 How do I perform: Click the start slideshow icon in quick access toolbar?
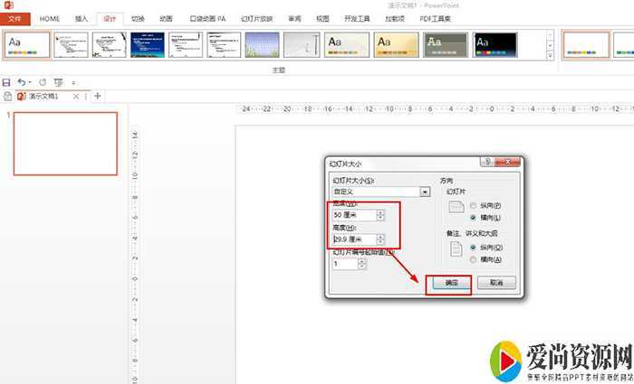[x=58, y=82]
